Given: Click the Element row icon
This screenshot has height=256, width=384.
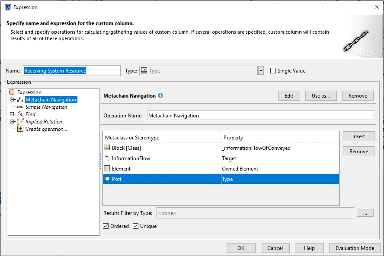Looking at the screenshot, I should point(107,169).
